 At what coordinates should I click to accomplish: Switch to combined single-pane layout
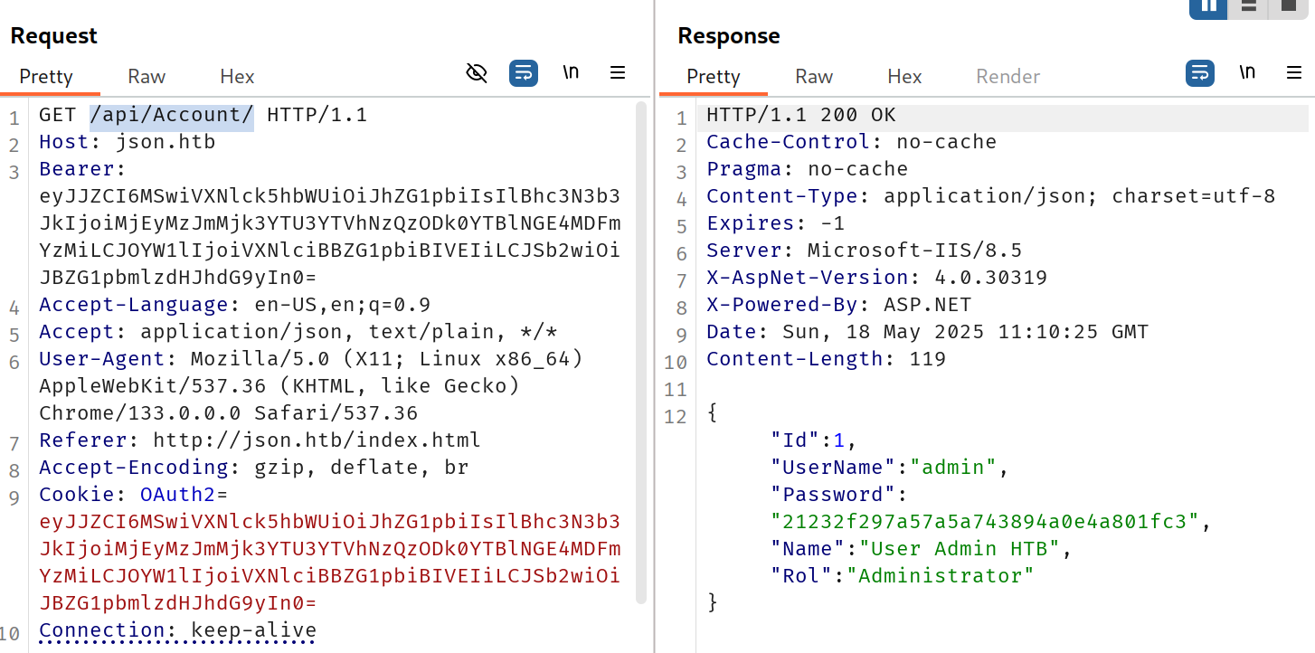coord(1287,6)
